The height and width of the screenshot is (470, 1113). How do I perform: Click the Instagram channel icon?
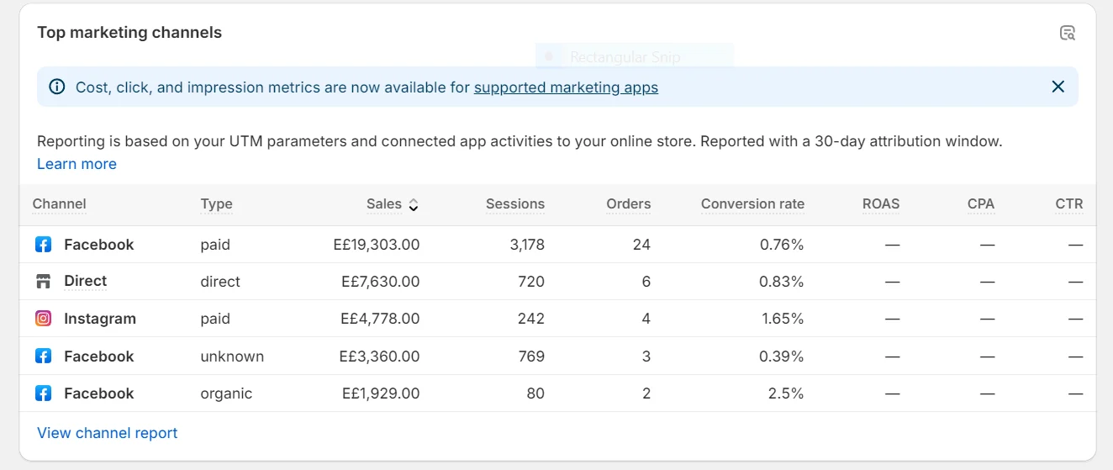pyautogui.click(x=43, y=319)
